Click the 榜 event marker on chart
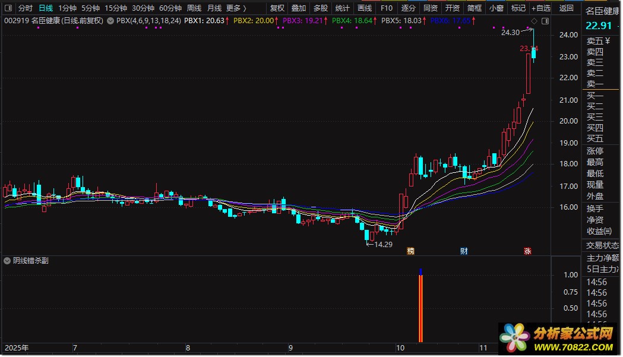 point(411,251)
